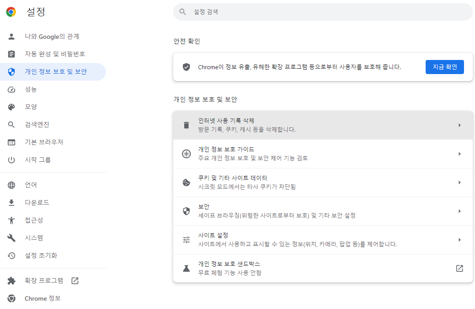Click the external link icon beside 확장 프로그램

[x=75, y=281]
